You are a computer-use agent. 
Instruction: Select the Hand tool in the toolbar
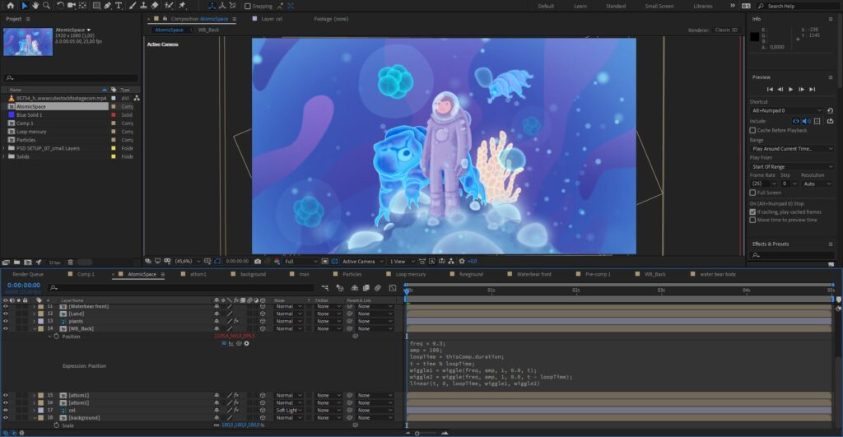click(35, 6)
